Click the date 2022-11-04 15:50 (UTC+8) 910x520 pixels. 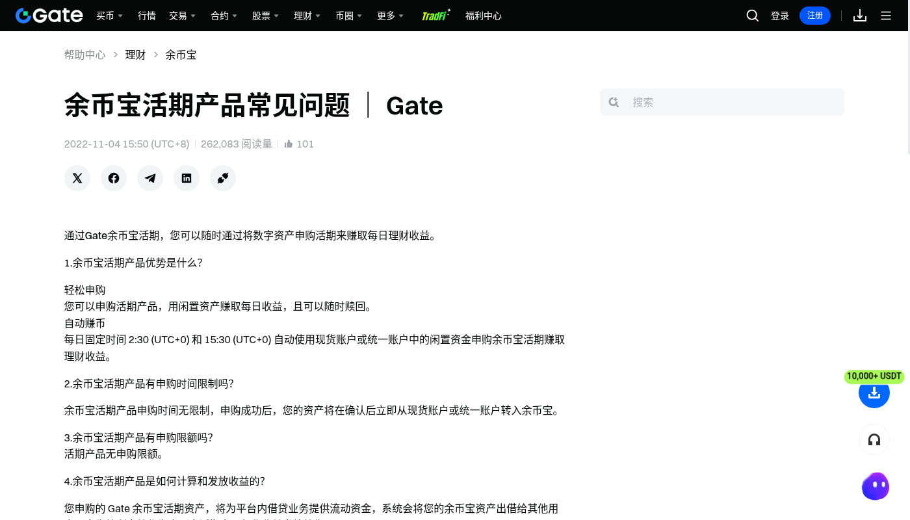(127, 144)
